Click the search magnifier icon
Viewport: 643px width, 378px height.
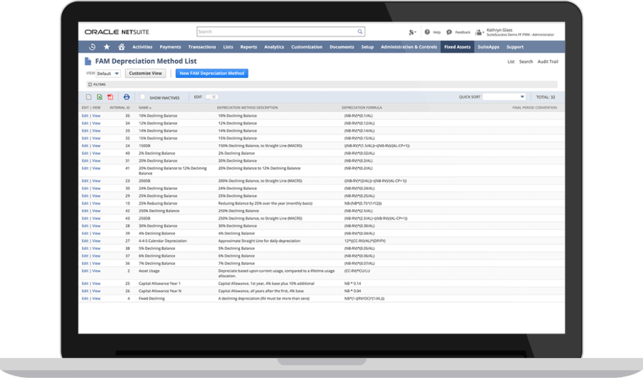pos(359,31)
